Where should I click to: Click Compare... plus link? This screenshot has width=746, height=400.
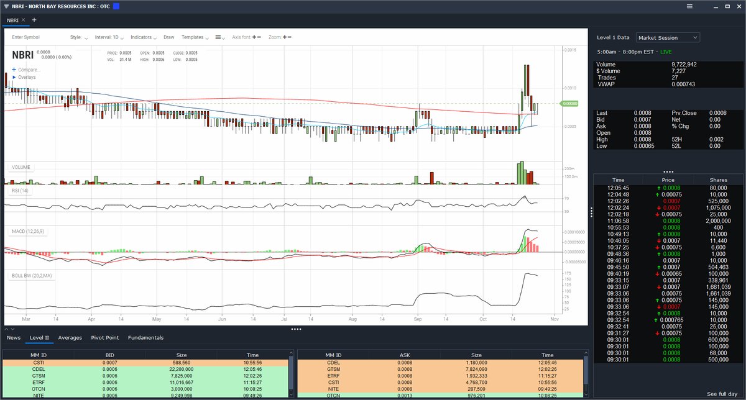[x=26, y=70]
